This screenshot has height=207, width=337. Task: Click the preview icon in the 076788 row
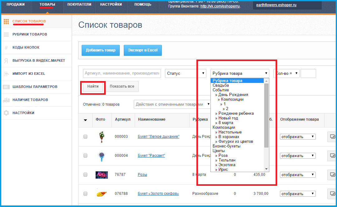pyautogui.click(x=332, y=194)
